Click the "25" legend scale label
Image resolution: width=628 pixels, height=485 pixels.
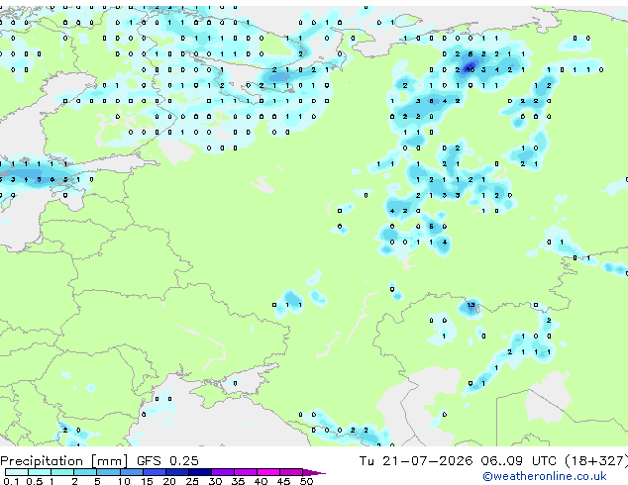(192, 481)
